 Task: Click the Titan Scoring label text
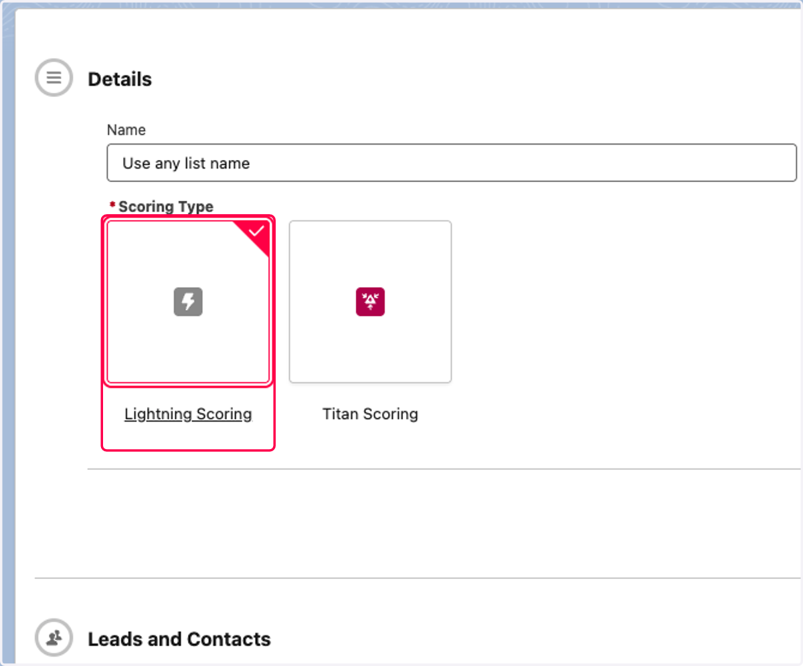point(370,414)
